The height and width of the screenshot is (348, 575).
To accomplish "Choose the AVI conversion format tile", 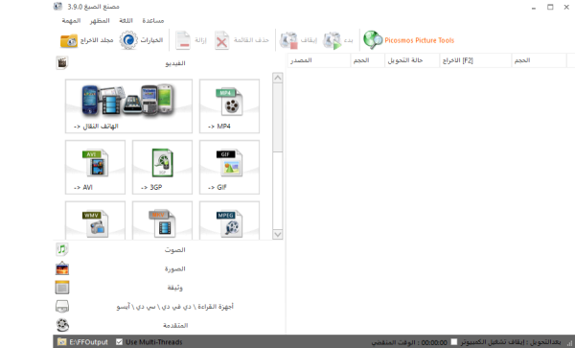I will click(x=95, y=167).
